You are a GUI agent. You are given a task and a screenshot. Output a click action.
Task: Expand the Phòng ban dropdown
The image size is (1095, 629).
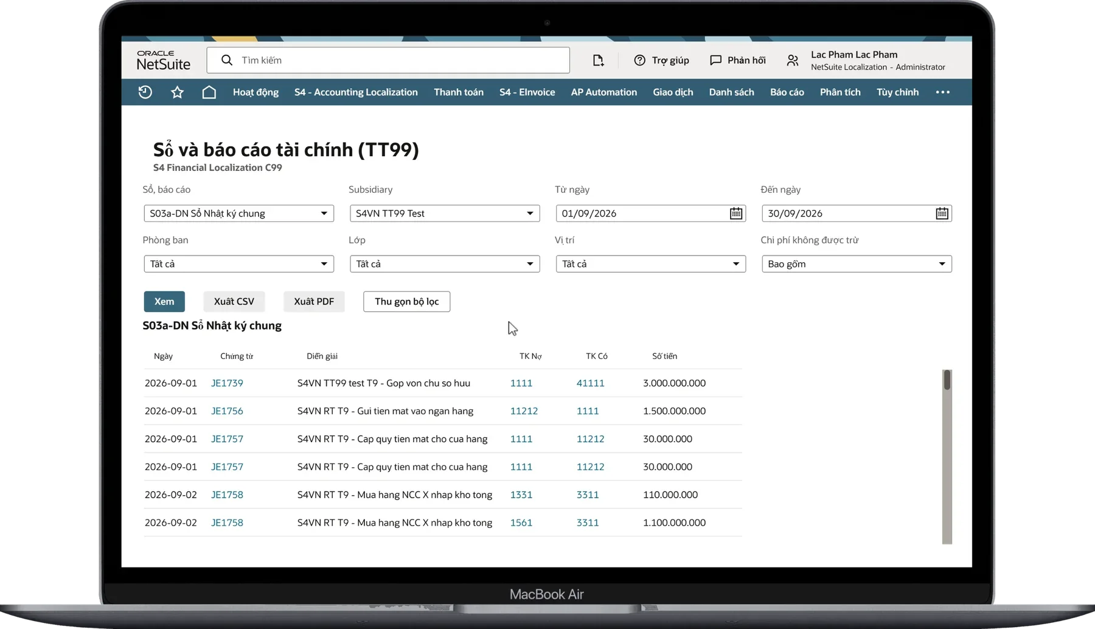[238, 264]
